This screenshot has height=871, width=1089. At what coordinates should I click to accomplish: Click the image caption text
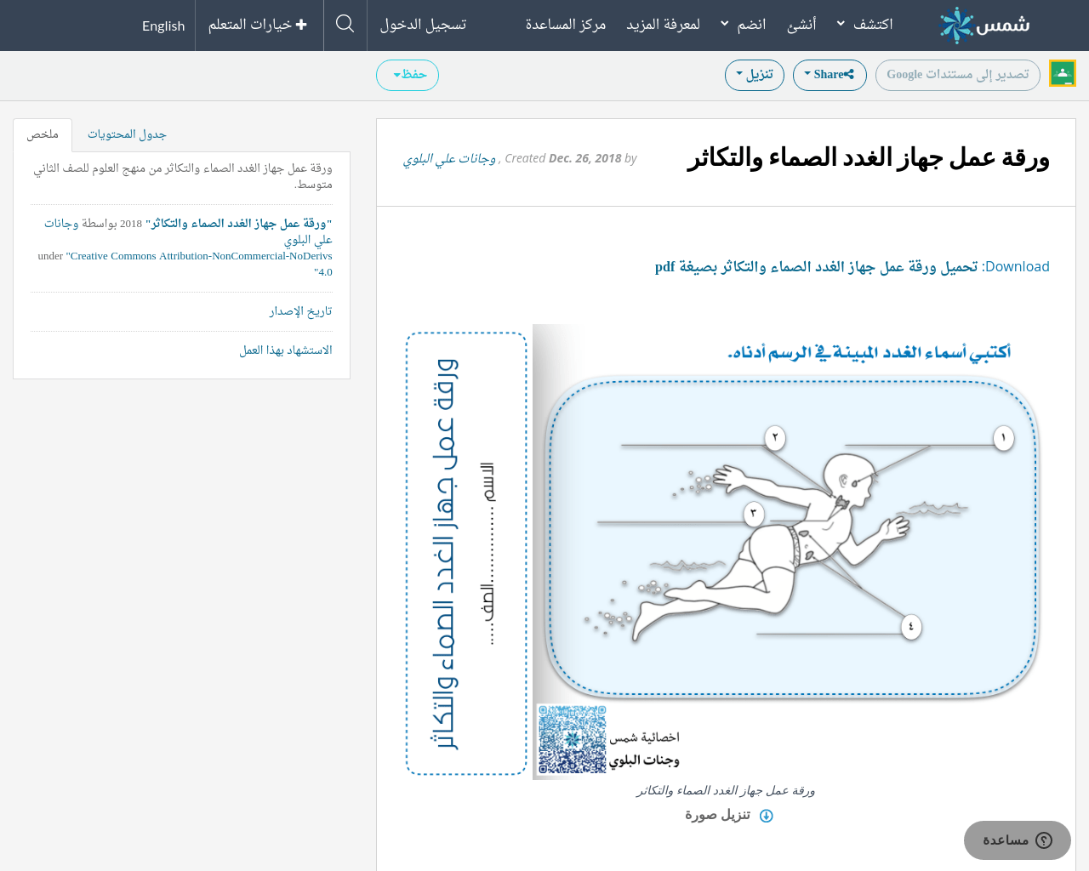726,791
